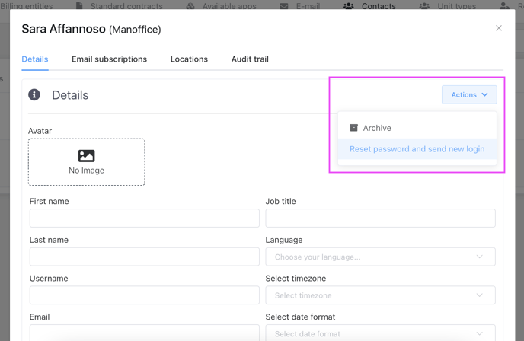524x341 pixels.
Task: Click the info icon beside Details heading
Action: click(34, 95)
